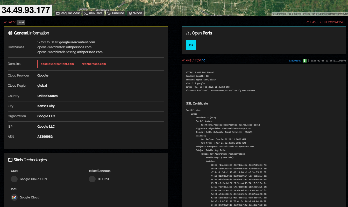Click the external link icon beside 443 / TCP
The width and height of the screenshot is (348, 207).
[x=203, y=60]
